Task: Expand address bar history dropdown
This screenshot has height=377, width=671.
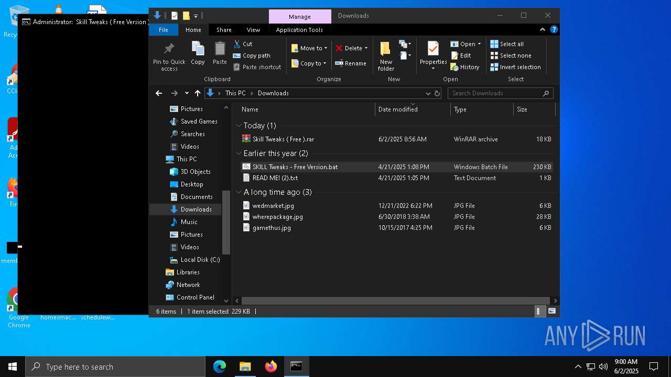Action: tap(428, 93)
